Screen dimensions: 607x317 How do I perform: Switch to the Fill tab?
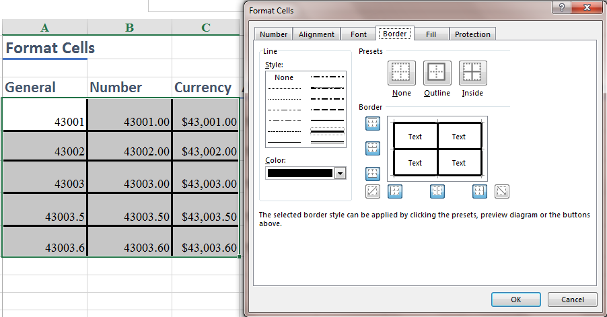pos(431,34)
